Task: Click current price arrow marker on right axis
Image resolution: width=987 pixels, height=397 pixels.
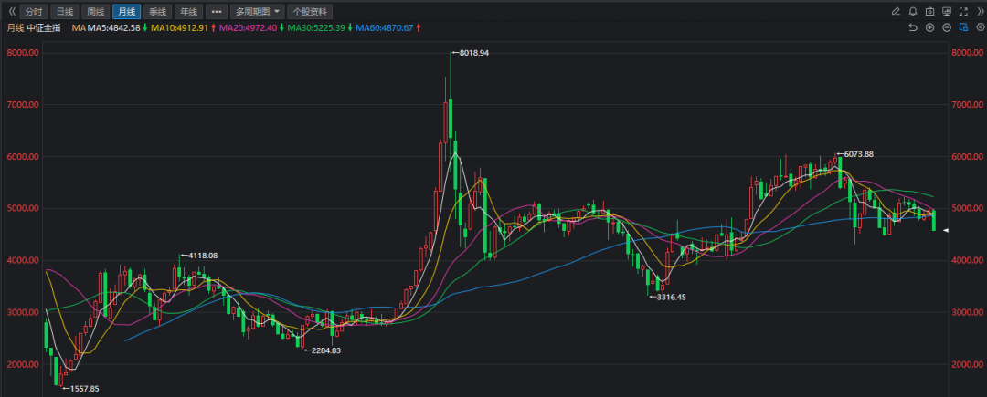Action: pyautogui.click(x=946, y=231)
